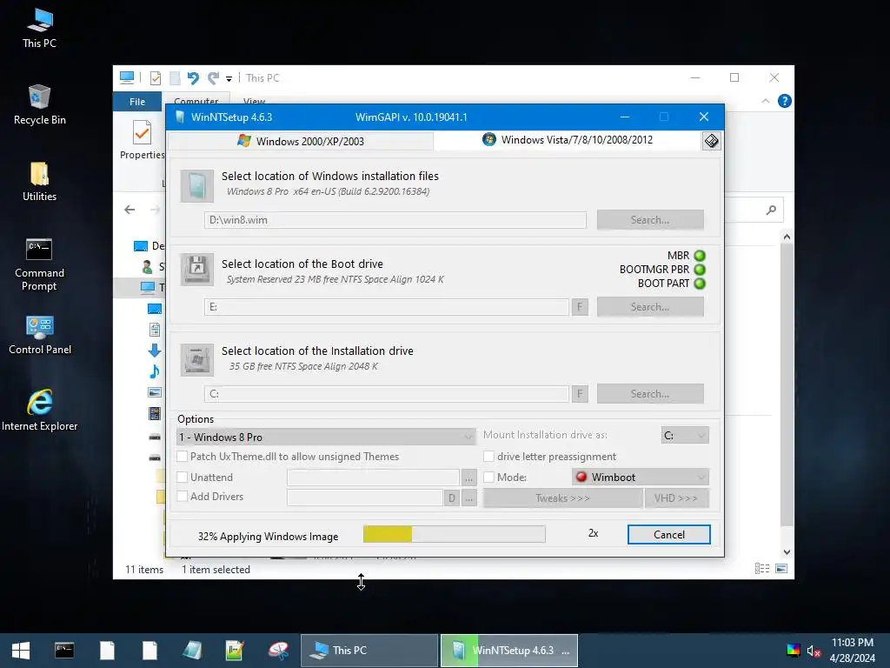Image resolution: width=890 pixels, height=668 pixels.
Task: Click Search for Installation drive location
Action: (650, 394)
